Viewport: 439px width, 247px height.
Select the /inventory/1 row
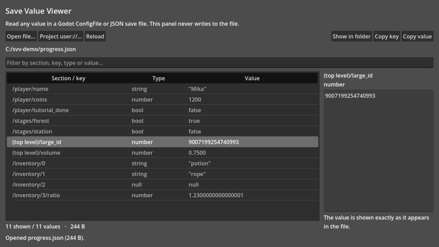pyautogui.click(x=162, y=174)
